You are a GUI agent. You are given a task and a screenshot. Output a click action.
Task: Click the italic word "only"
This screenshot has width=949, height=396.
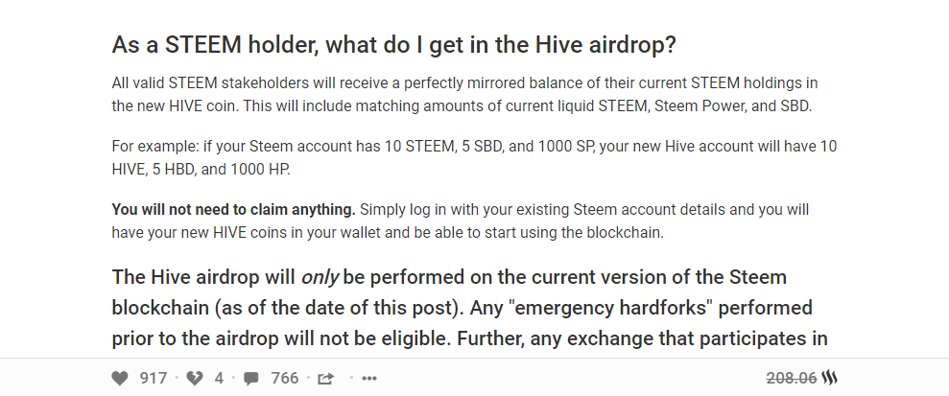click(x=320, y=278)
